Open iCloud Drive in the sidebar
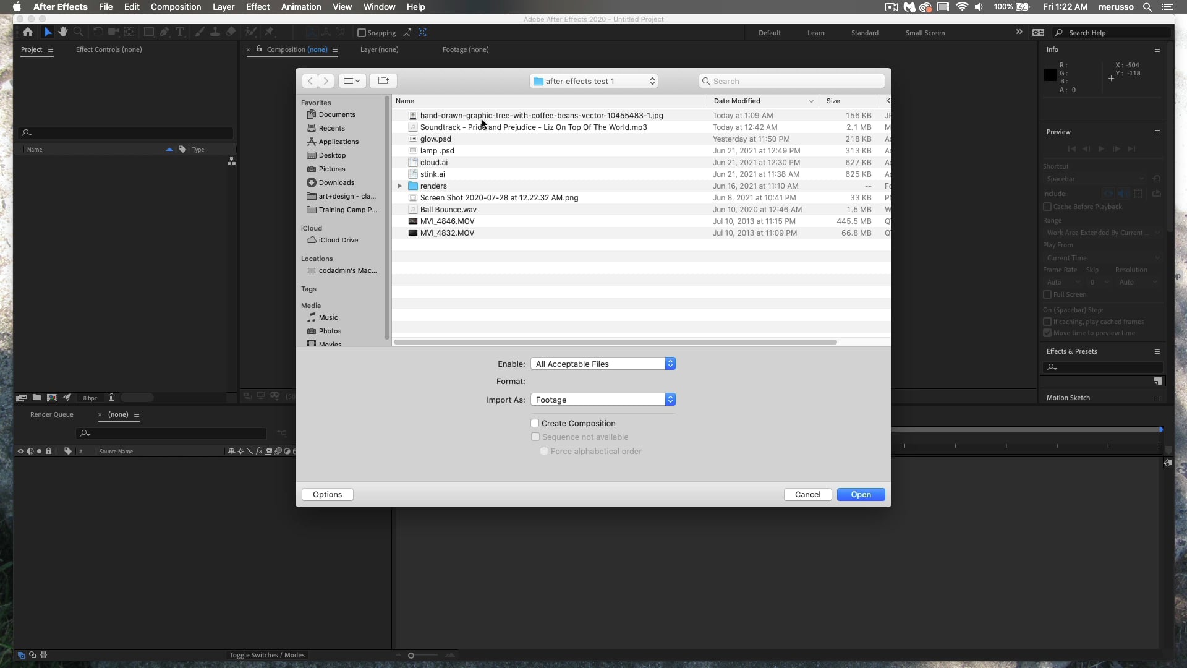Viewport: 1187px width, 668px height. (338, 240)
